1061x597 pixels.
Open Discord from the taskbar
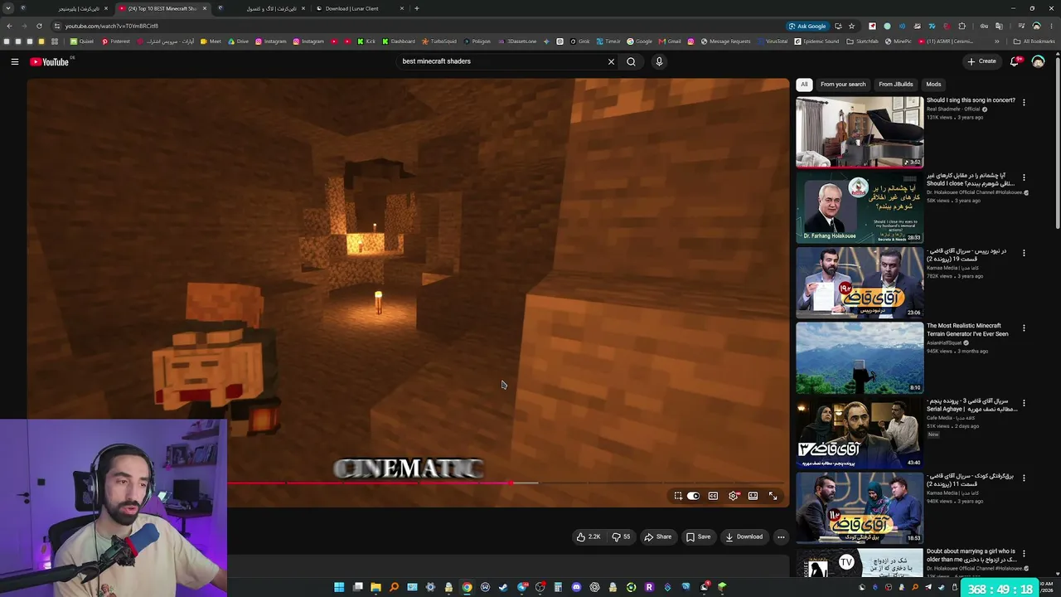click(x=576, y=587)
